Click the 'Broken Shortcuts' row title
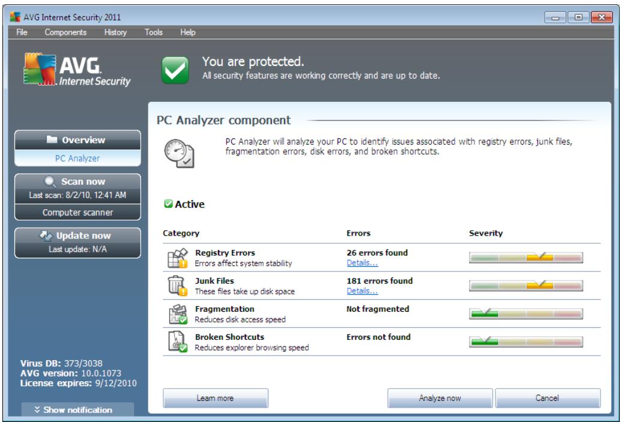 [229, 337]
